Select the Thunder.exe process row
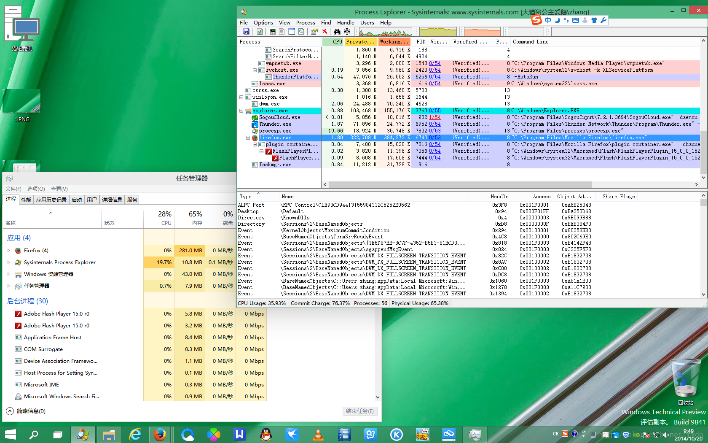 pos(469,124)
